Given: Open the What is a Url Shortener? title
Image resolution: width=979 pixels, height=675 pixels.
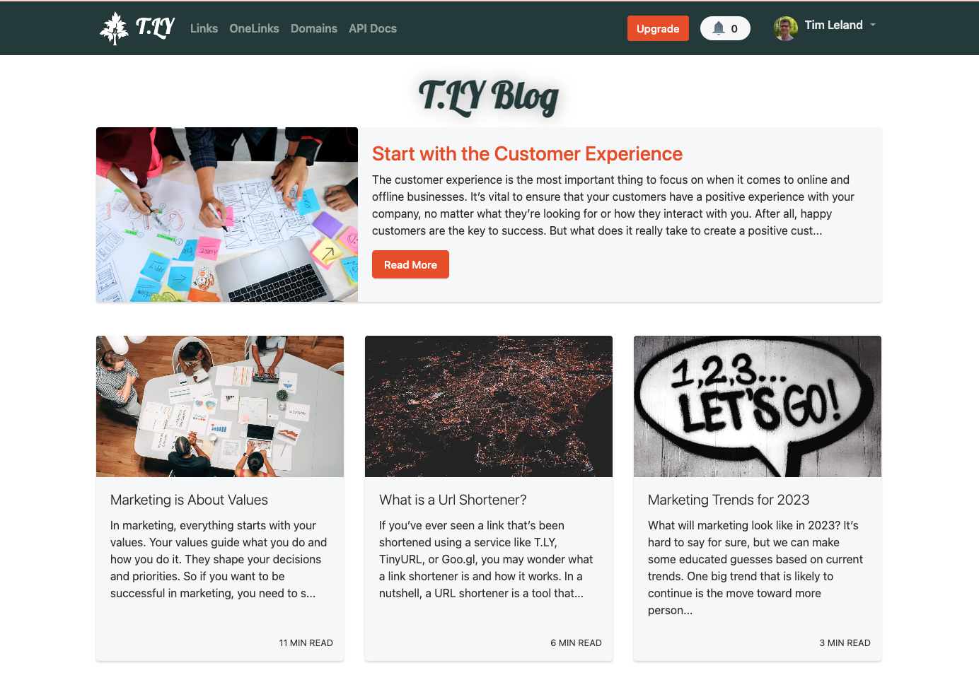Looking at the screenshot, I should click(453, 500).
